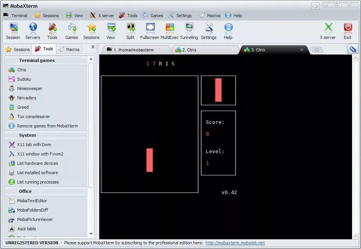
Task: Click the Level: label in game
Action: (x=215, y=151)
